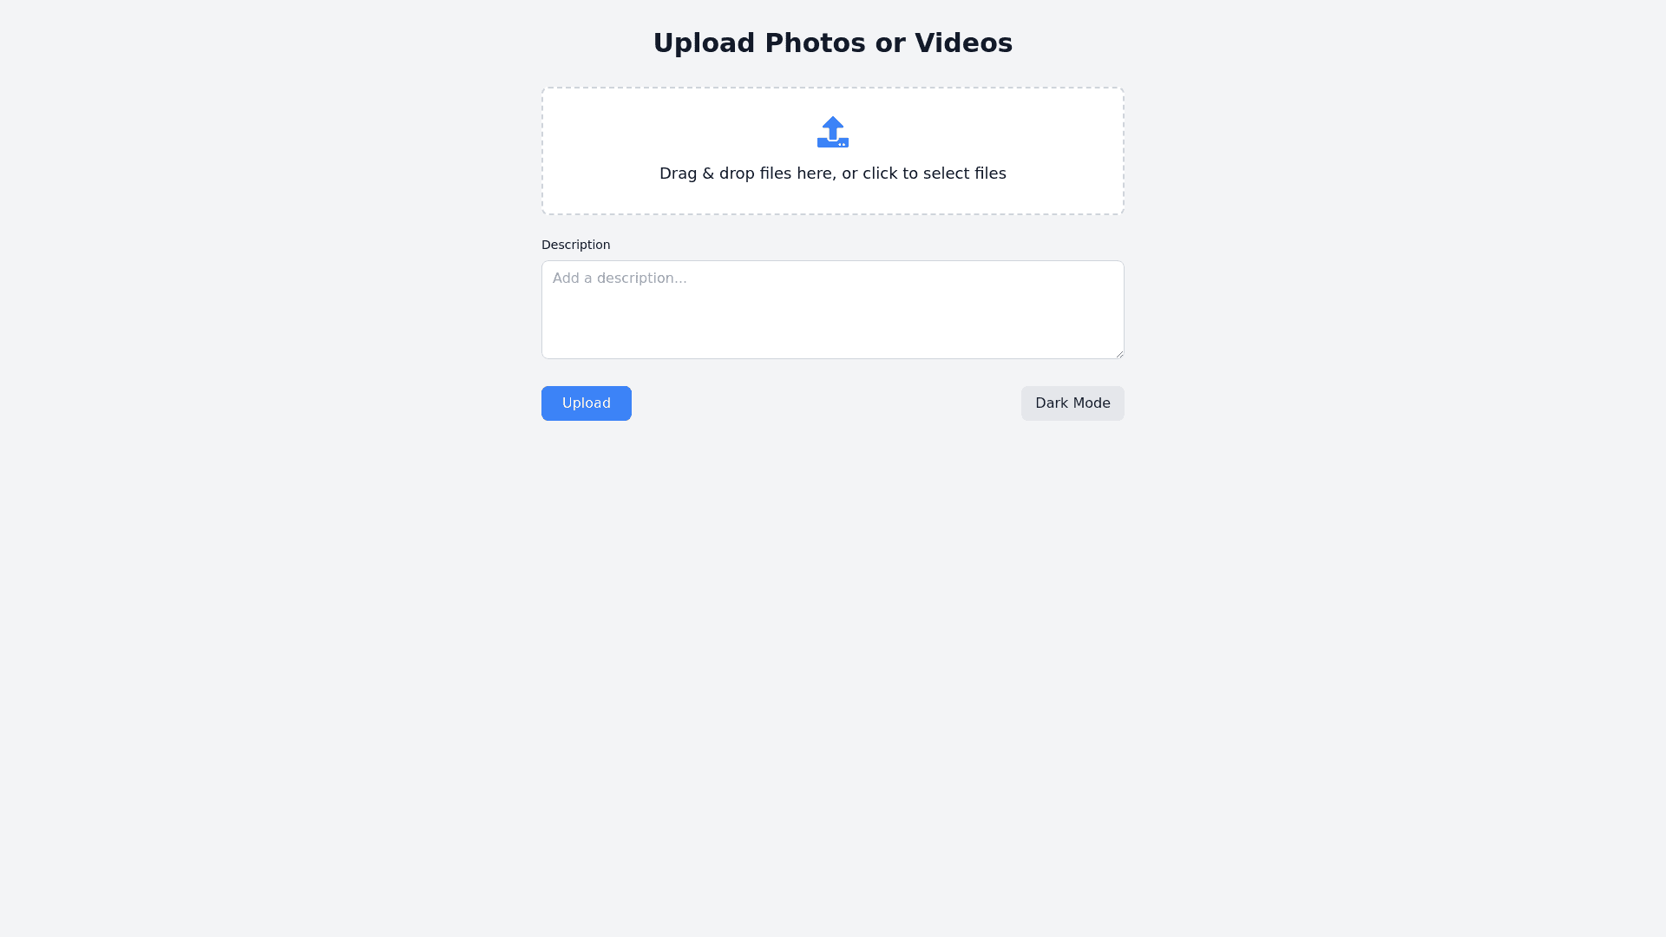This screenshot has height=937, width=1666.
Task: Click the "Add a description..." placeholder text
Action: coord(620,278)
